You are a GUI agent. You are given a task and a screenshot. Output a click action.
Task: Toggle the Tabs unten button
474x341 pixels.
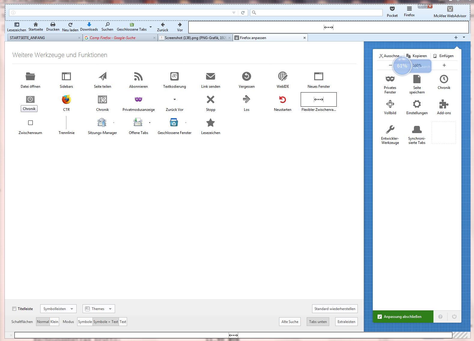pyautogui.click(x=318, y=322)
